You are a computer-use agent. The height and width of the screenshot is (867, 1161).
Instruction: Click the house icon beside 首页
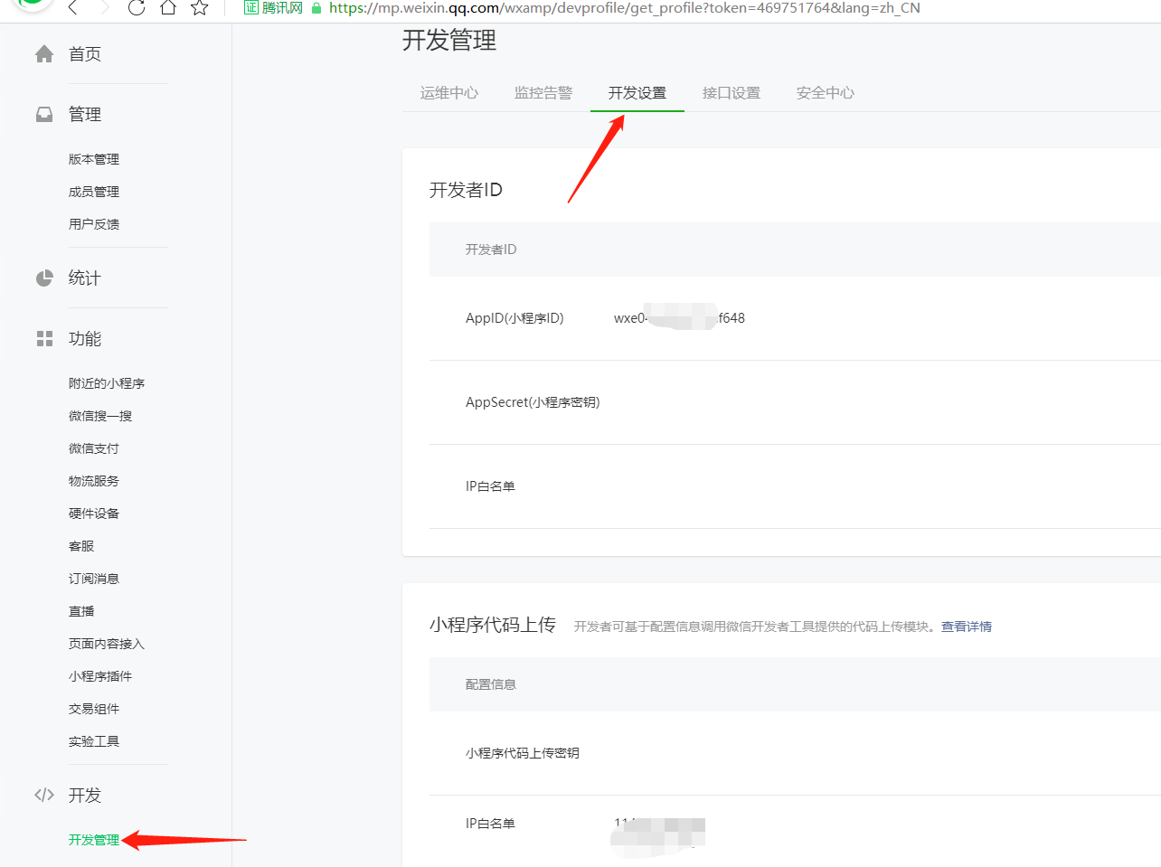[x=44, y=54]
